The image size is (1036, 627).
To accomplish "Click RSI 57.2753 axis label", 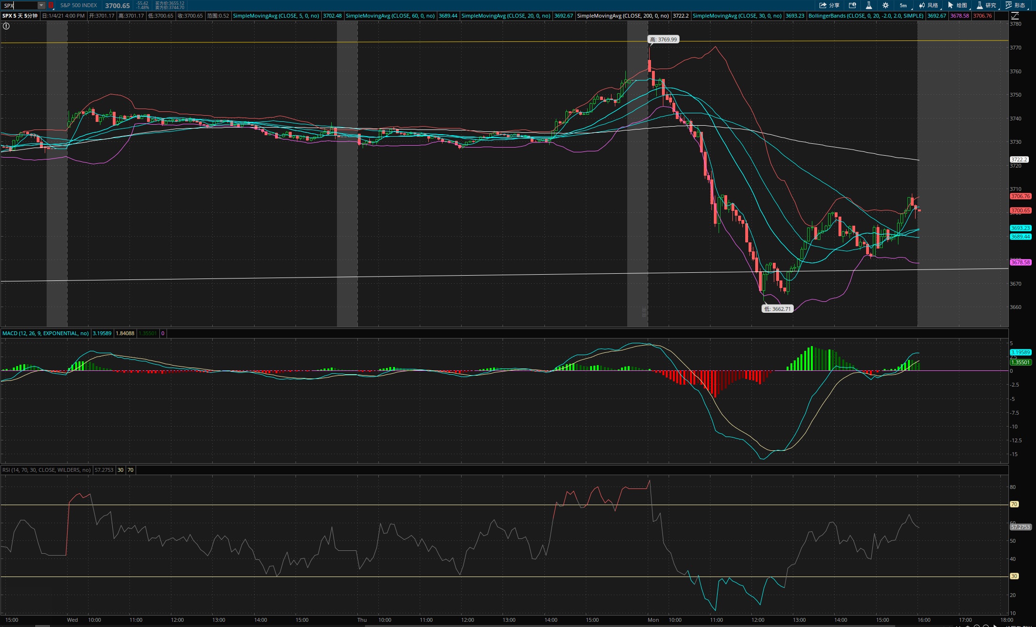I will click(1021, 527).
